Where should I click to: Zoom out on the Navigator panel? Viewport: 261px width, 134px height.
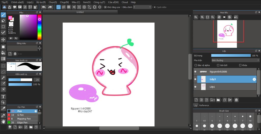(212, 17)
